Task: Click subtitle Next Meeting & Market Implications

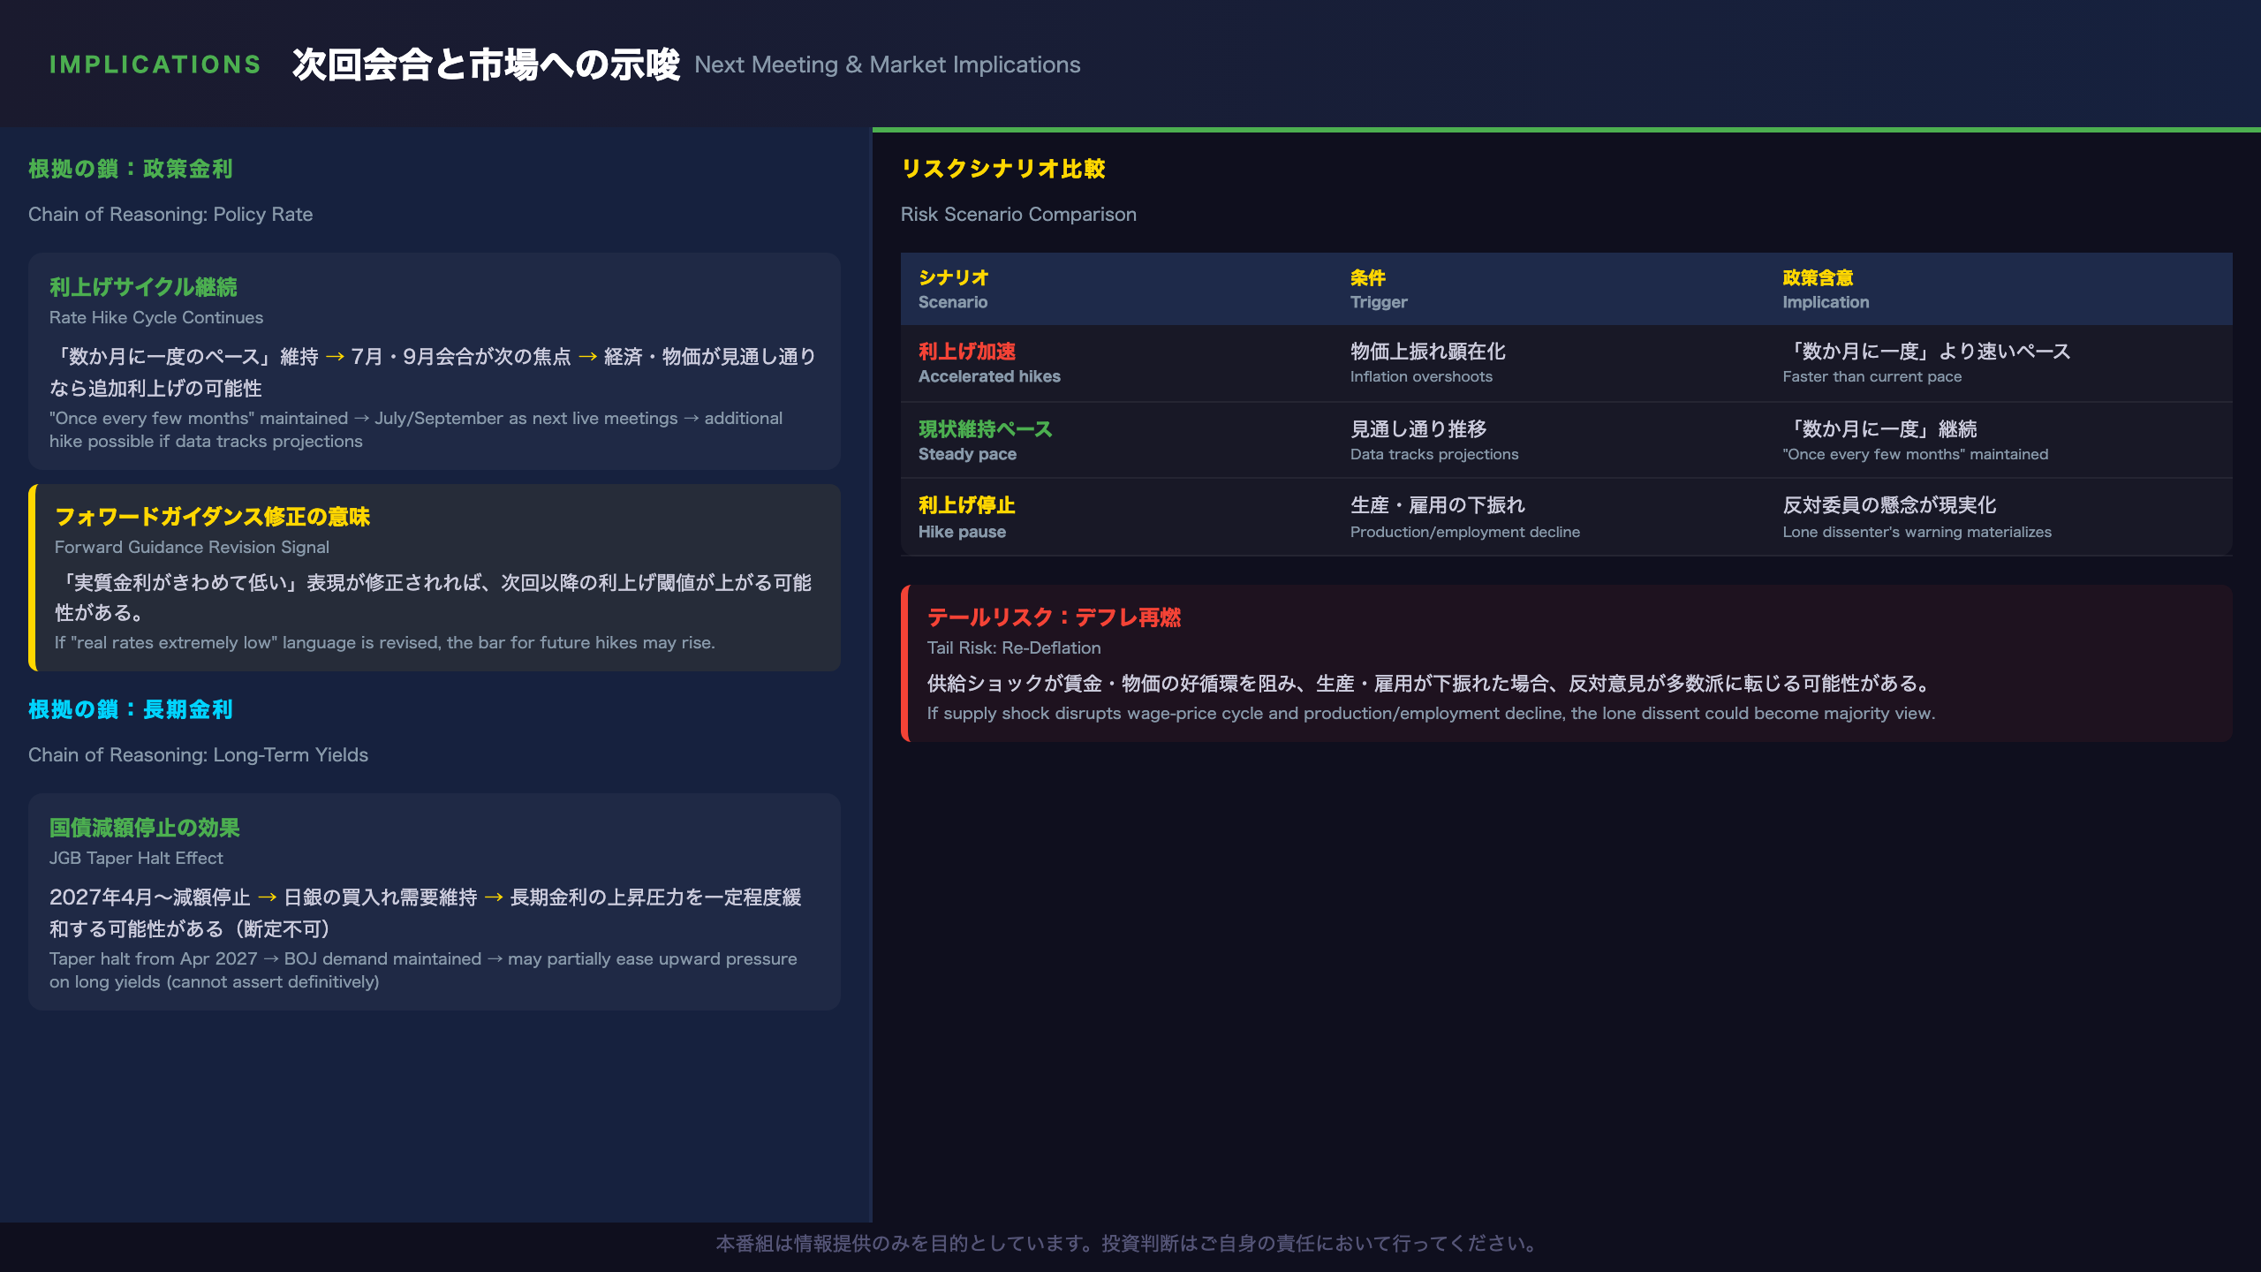Action: tap(887, 64)
